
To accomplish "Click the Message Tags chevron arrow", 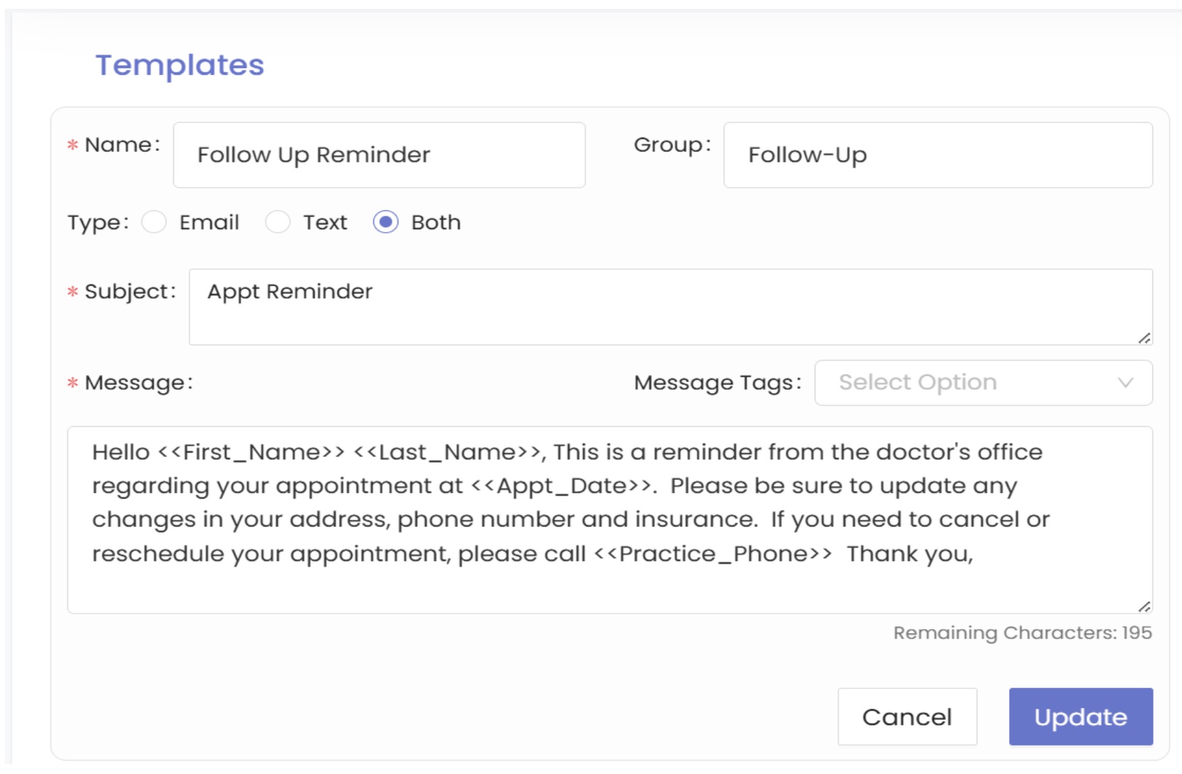I will 1125,383.
